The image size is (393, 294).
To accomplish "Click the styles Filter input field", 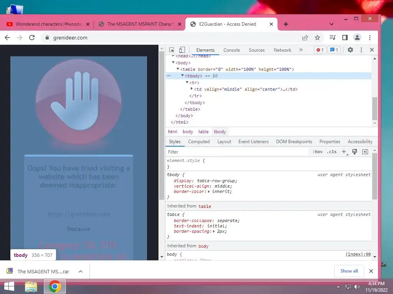I will pyautogui.click(x=237, y=152).
